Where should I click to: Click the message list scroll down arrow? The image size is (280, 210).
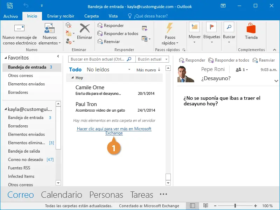168,183
